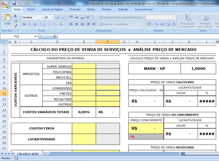Image resolution: width=219 pixels, height=161 pixels.
Task: Toggle underline (S) formatting
Action: [35, 24]
